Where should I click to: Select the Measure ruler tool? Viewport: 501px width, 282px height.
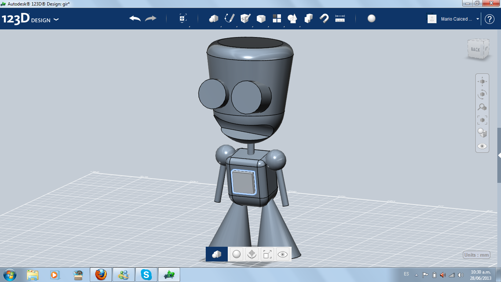click(340, 18)
